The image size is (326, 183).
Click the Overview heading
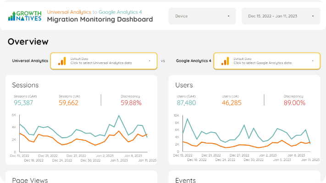coord(28,42)
